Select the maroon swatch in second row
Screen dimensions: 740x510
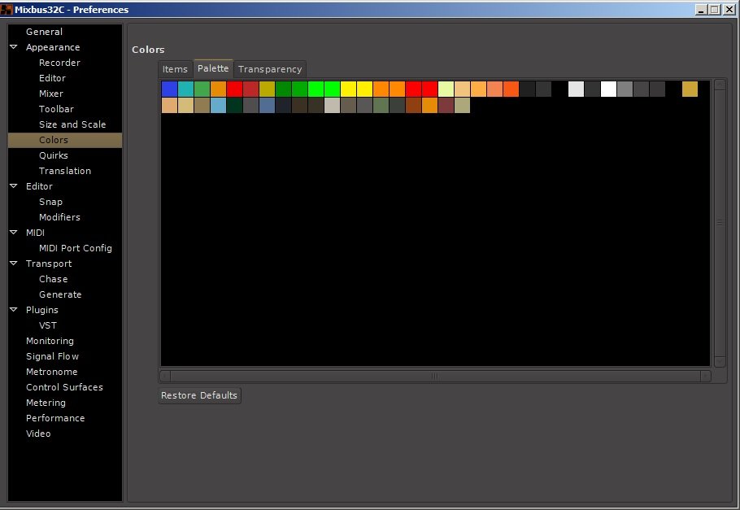pyautogui.click(x=446, y=105)
